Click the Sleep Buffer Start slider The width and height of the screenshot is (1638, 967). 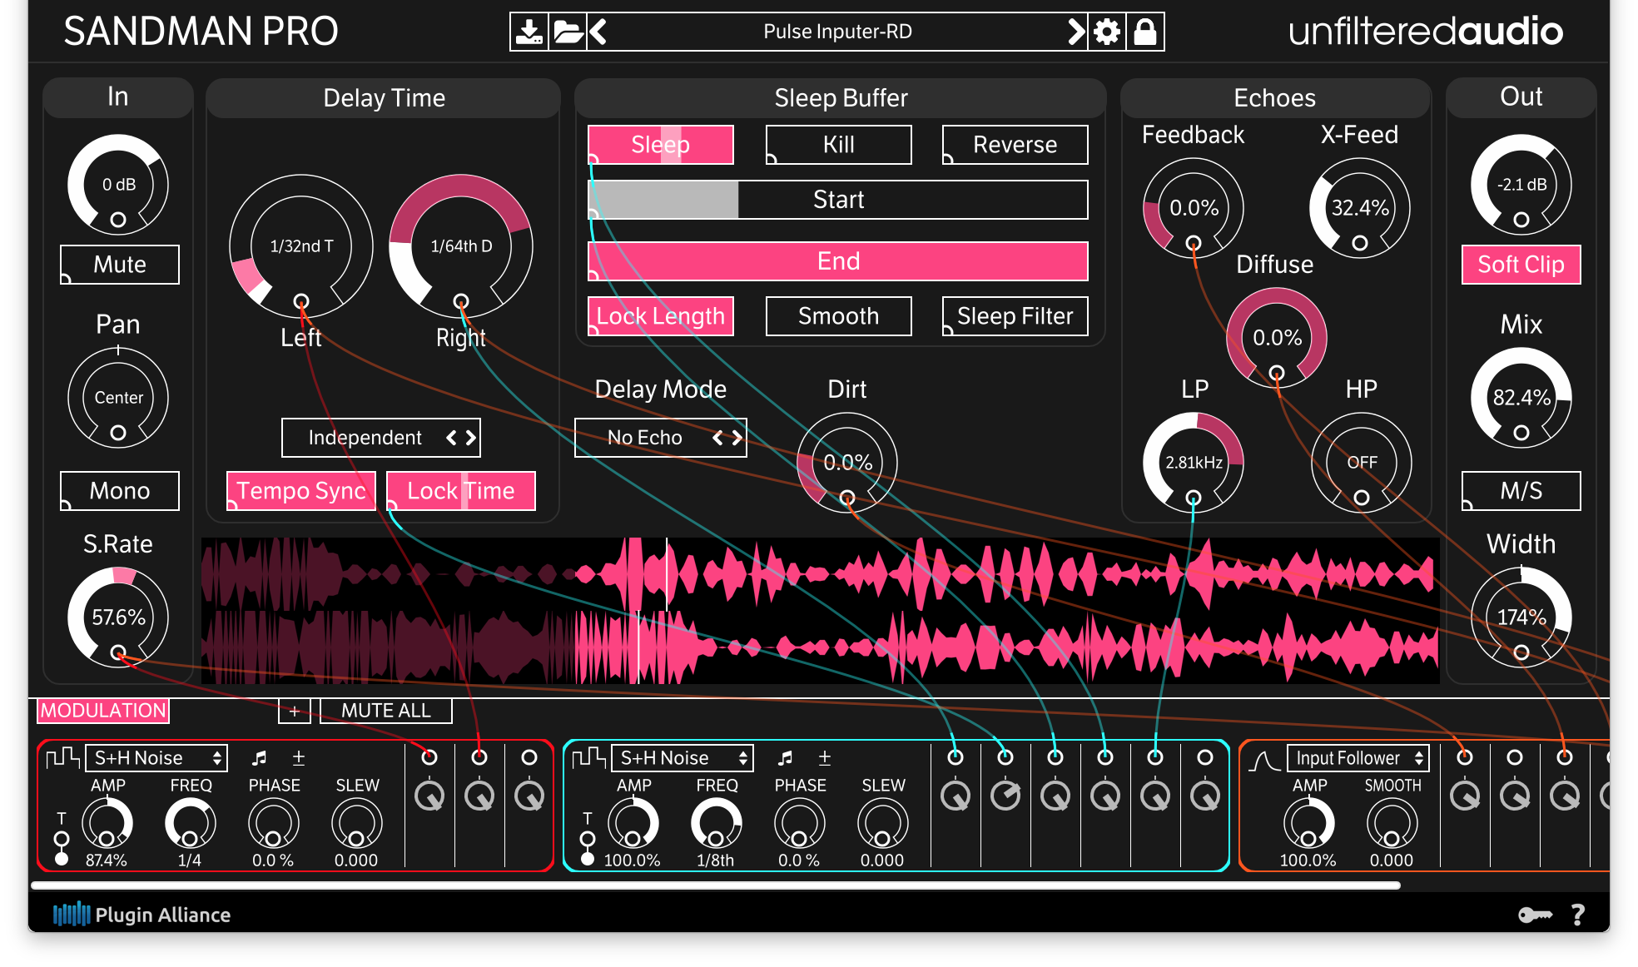click(838, 200)
